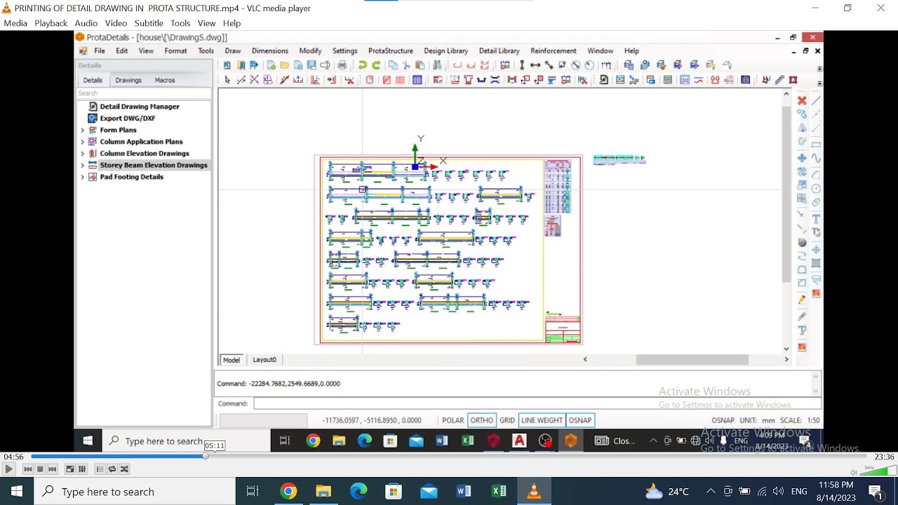This screenshot has width=898, height=505.
Task: Open the blue table tool
Action: tap(417, 80)
